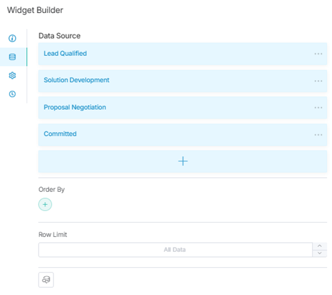The width and height of the screenshot is (332, 295).
Task: Open more options for Proposal Negotiation
Action: [x=318, y=107]
